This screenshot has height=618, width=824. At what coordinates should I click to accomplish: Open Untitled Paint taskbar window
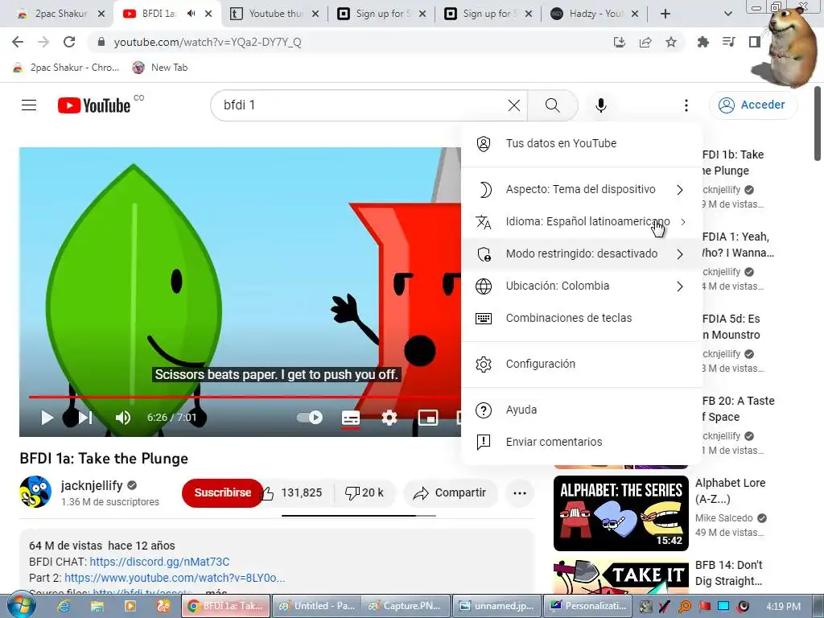click(x=316, y=606)
